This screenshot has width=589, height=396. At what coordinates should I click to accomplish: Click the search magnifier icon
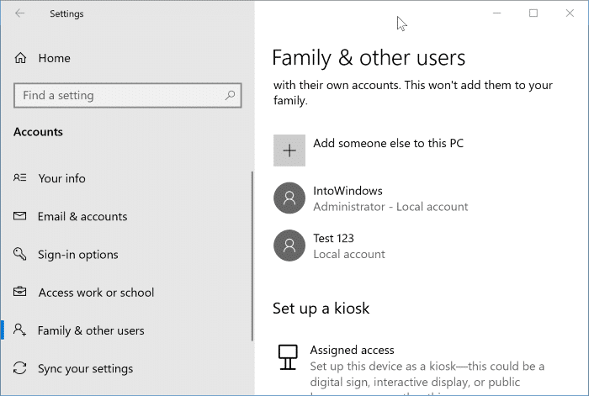coord(230,96)
